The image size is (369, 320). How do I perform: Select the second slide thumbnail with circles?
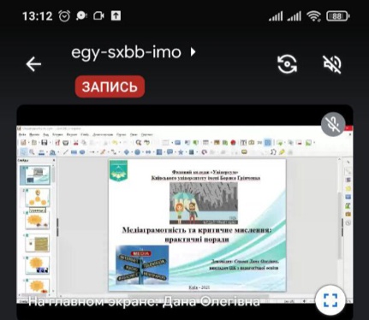coord(38,198)
